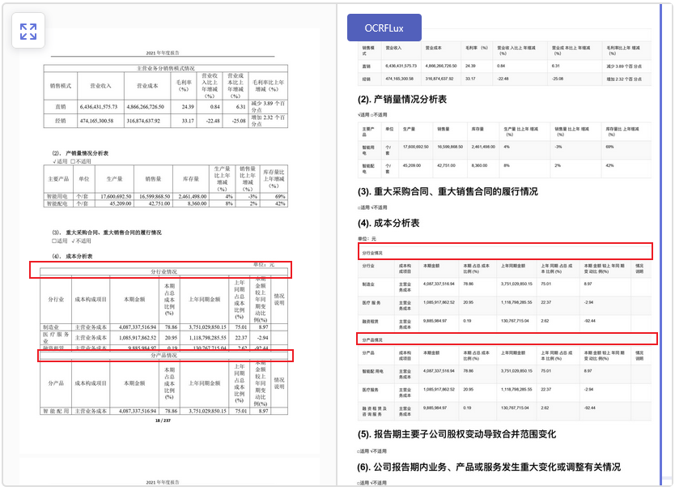Click the '分产品情况' table title in the PDF page
The width and height of the screenshot is (675, 491).
163,356
